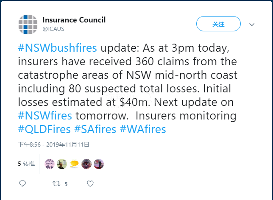Visit the #SAfires hashtag link

click(x=95, y=129)
